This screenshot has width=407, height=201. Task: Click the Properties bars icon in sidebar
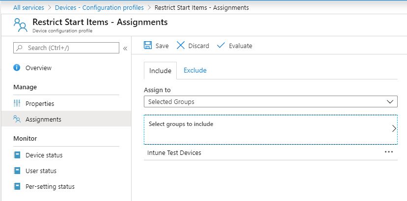17,103
